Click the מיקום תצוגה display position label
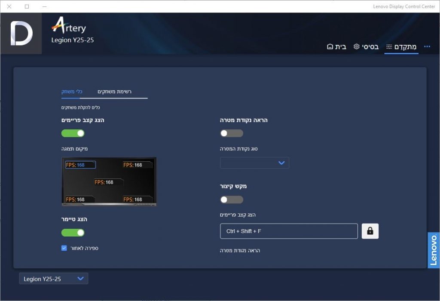This screenshot has width=440, height=301. coord(74,149)
